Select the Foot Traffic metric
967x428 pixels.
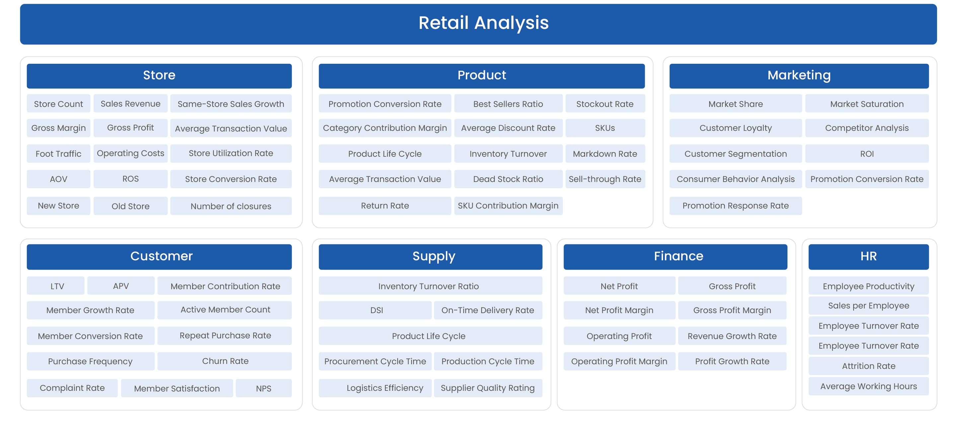[58, 153]
